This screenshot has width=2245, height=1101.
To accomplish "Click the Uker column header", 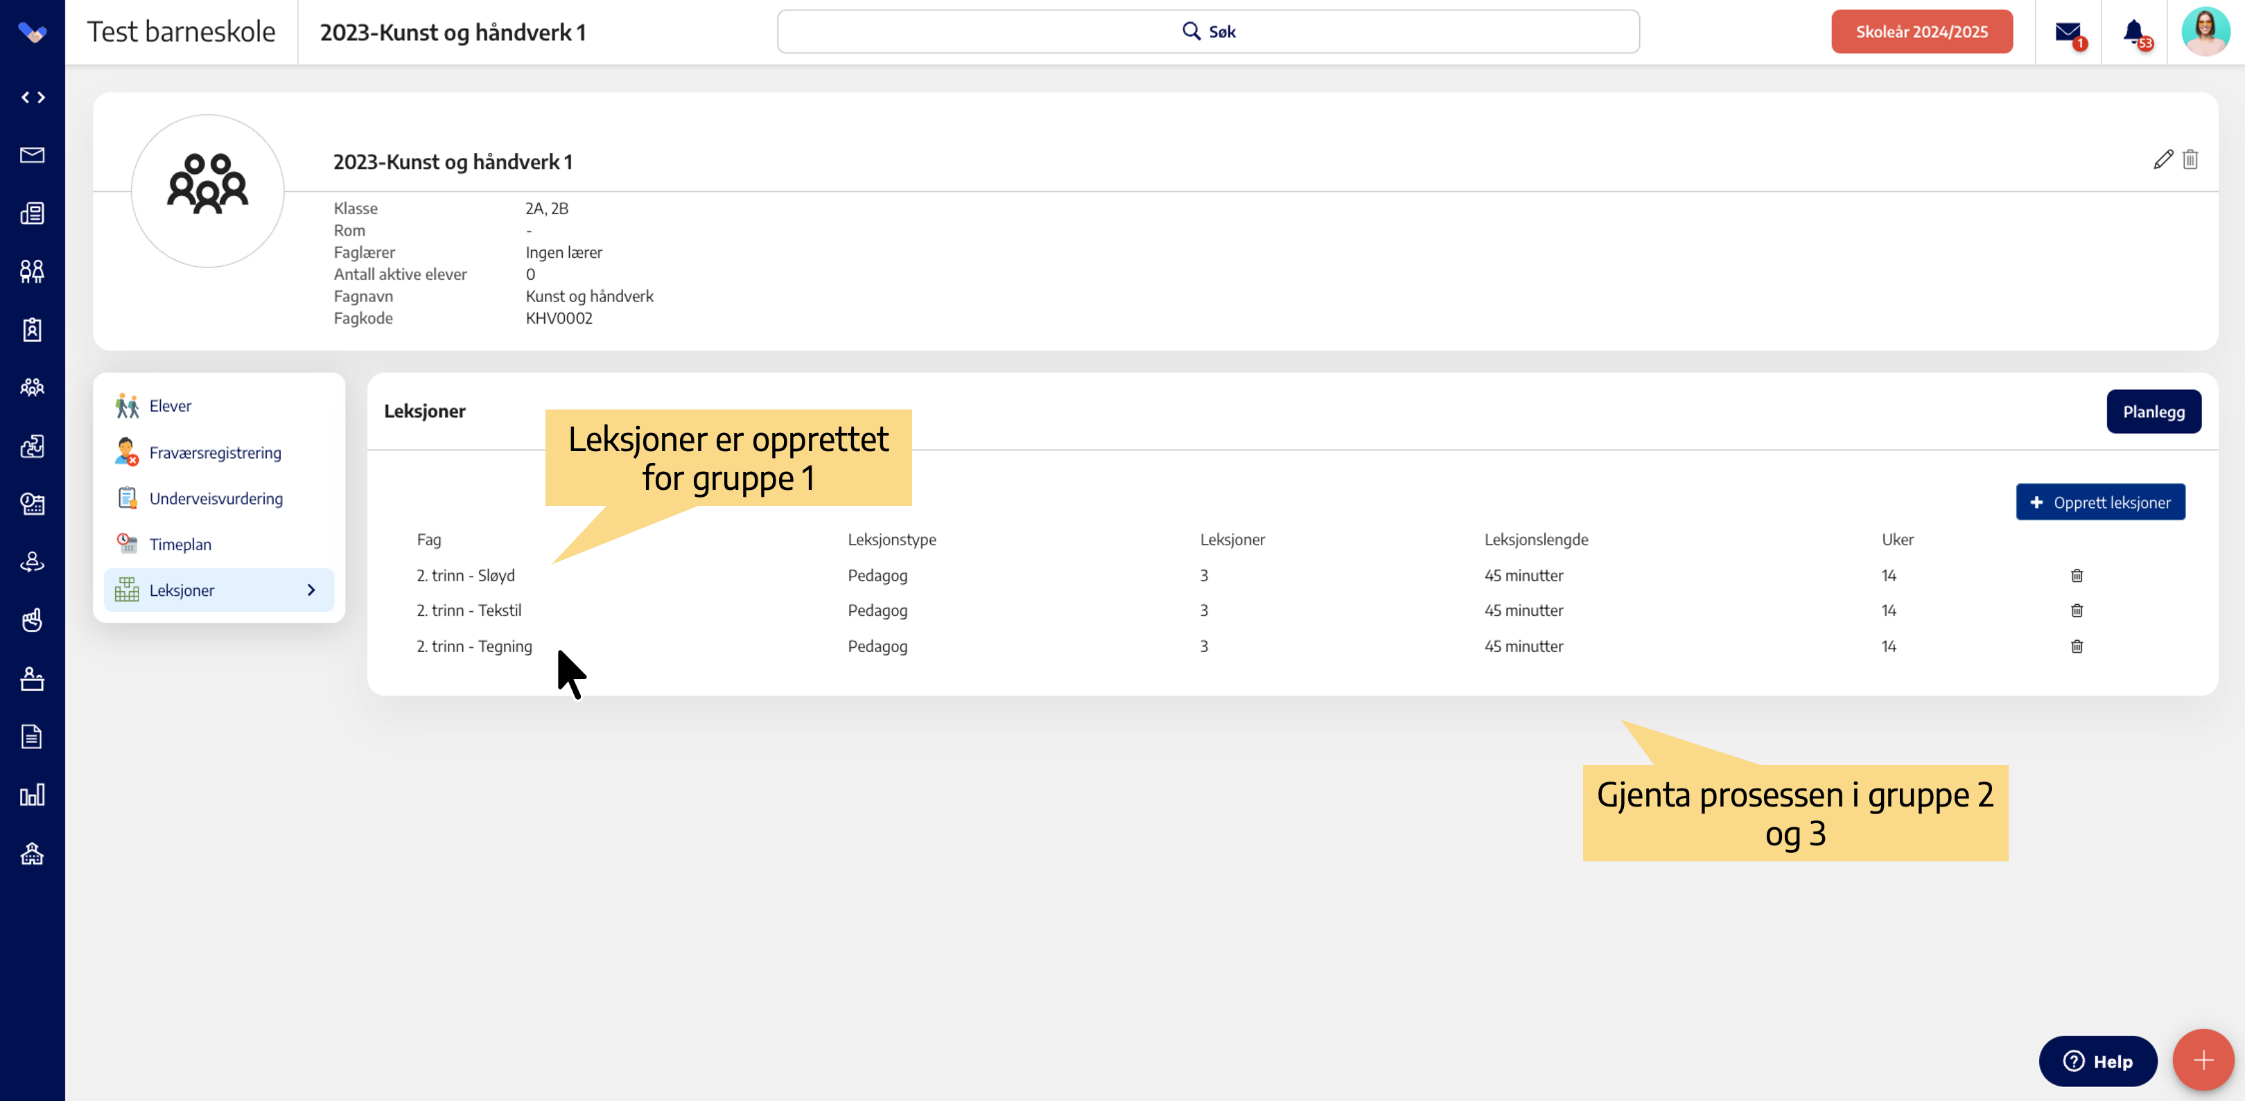I will point(1897,539).
